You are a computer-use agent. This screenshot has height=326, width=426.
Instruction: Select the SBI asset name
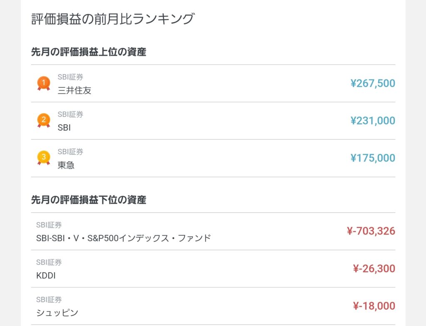[64, 128]
